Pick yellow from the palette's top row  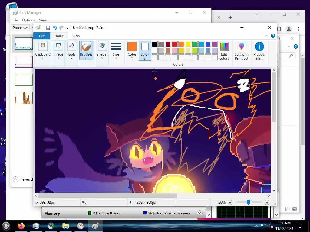point(188,44)
